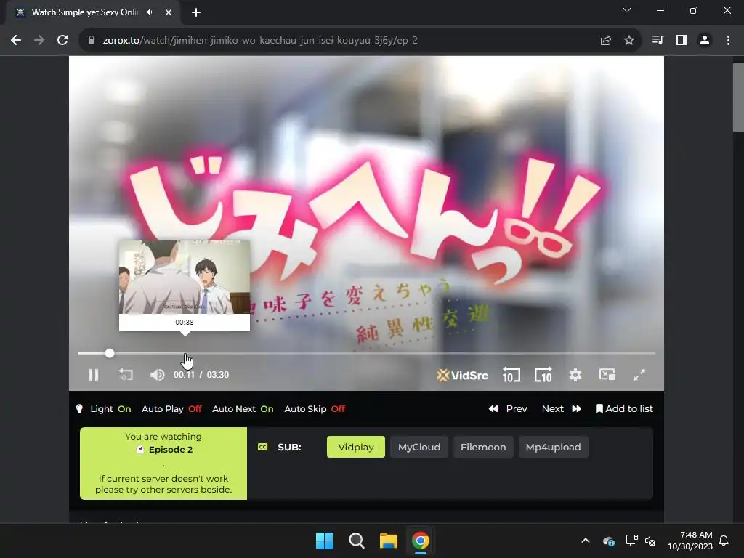The height and width of the screenshot is (558, 744).
Task: Go to the Next episode
Action: click(562, 408)
